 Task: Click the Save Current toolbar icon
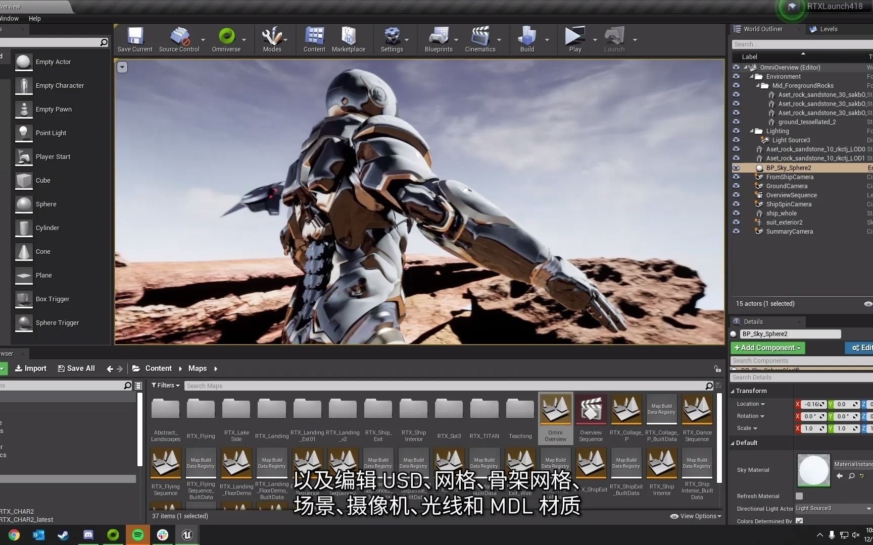[x=135, y=36]
